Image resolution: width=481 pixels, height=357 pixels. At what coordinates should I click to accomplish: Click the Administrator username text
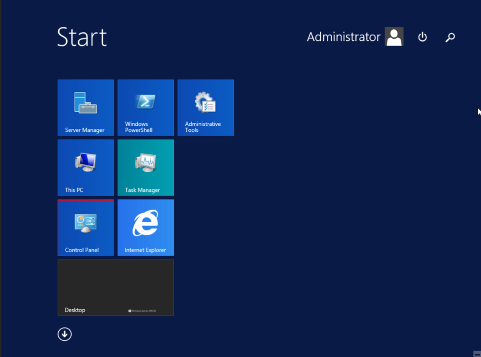pos(343,37)
